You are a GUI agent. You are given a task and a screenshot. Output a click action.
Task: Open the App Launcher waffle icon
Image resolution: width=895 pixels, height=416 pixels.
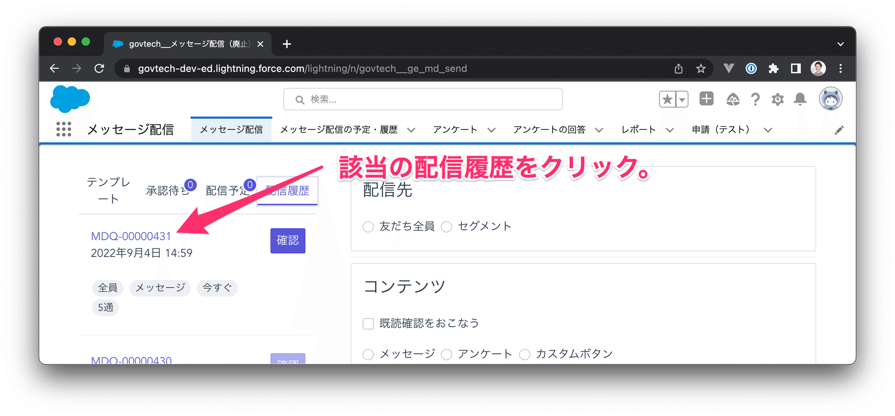coord(64,129)
